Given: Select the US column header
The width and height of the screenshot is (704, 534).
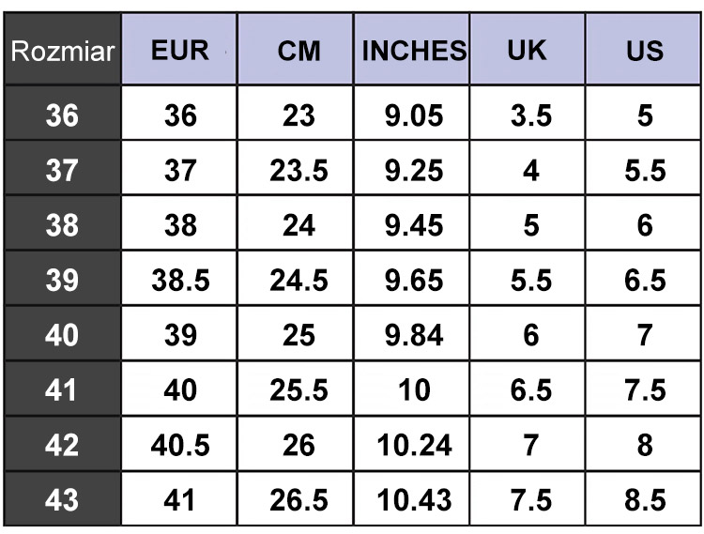Looking at the screenshot, I should (x=643, y=49).
